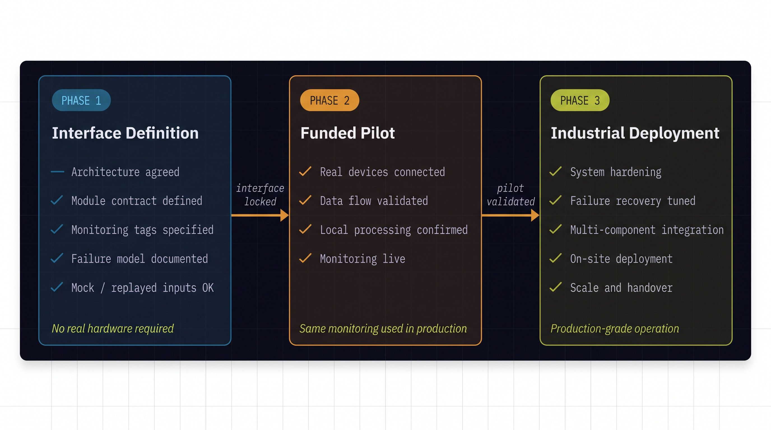The image size is (771, 430).
Task: Select the text Local processing confirmed
Action: pyautogui.click(x=394, y=230)
